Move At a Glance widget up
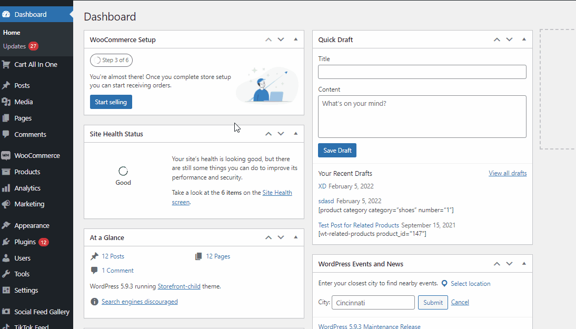Viewport: 576px width, 329px height. [x=269, y=237]
